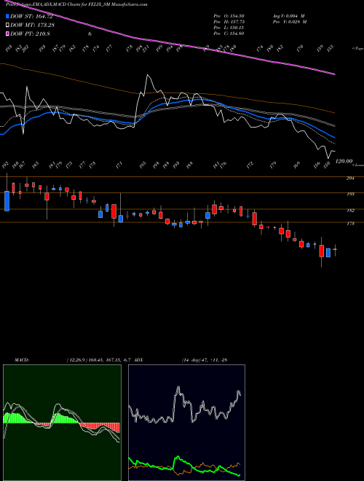Viewport: 364px width, 481px height.
Task: Select the 'DOW ST: 164.72' legend text
Action: (31, 16)
